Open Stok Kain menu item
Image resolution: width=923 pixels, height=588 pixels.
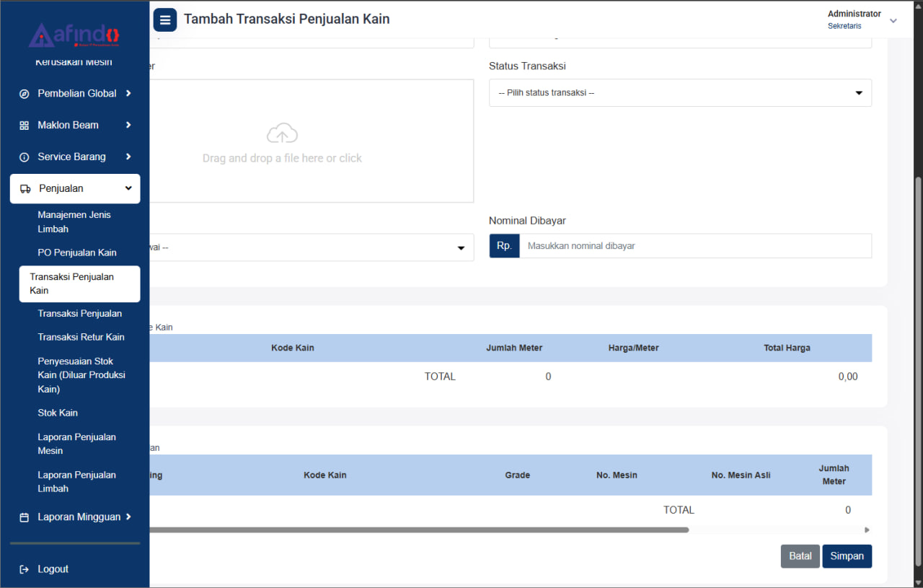(58, 413)
